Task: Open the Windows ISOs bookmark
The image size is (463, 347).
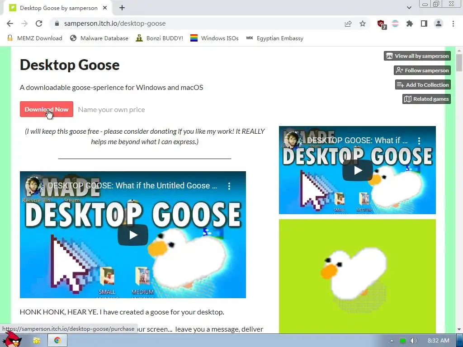Action: click(214, 38)
